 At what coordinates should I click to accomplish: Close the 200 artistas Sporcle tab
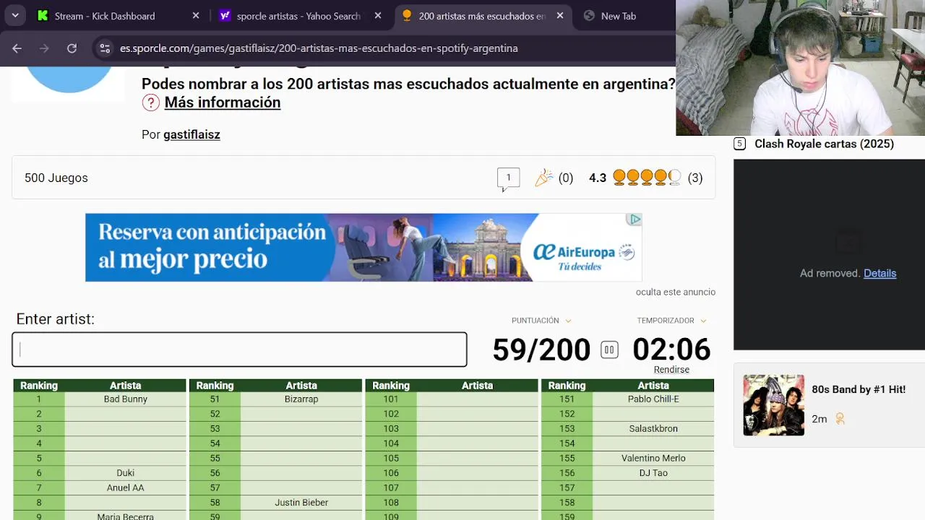point(560,16)
